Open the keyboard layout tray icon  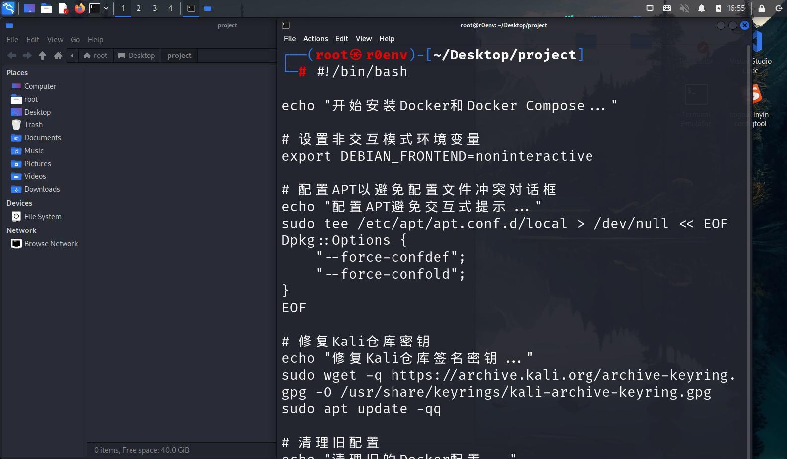667,8
